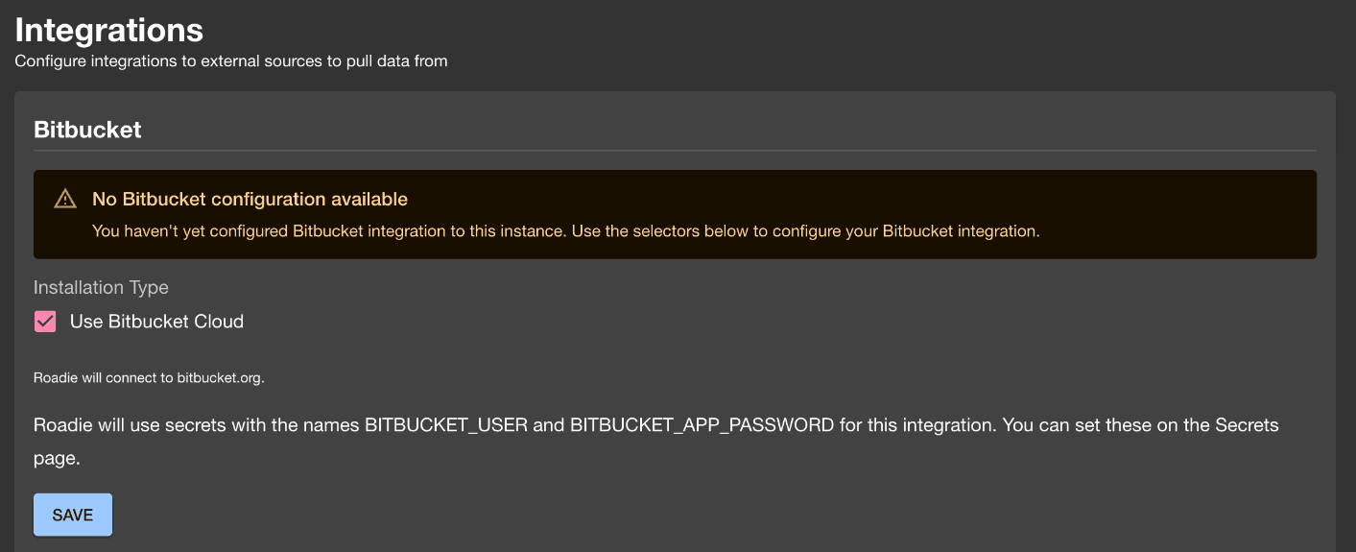
Task: Click the divider line under Bitbucket heading
Action: [675, 151]
